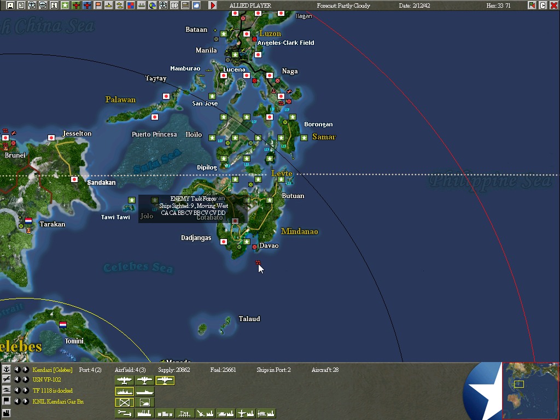Screen dimensions: 560x420
Task: Click the red X exit icon
Action: [x=553, y=5]
